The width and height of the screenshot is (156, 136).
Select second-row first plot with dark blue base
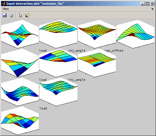point(20,63)
